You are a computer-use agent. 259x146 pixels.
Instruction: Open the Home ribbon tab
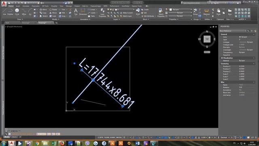[x=11, y=6]
